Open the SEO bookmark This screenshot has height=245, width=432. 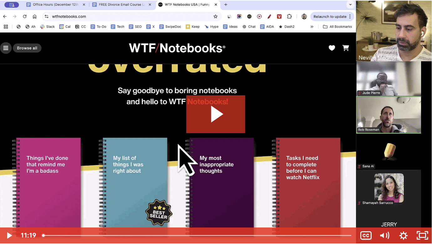pos(135,27)
